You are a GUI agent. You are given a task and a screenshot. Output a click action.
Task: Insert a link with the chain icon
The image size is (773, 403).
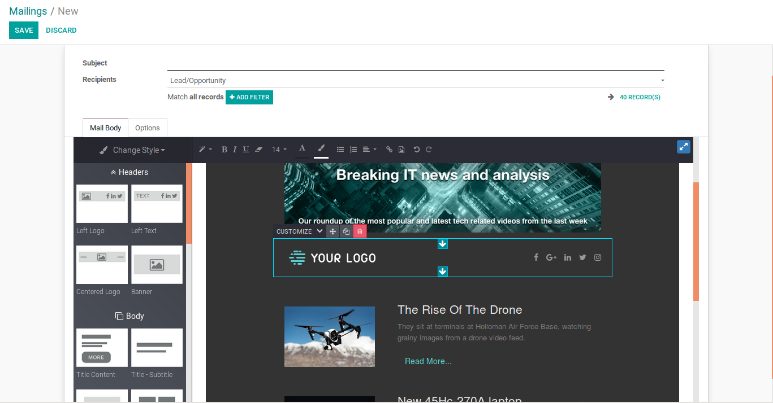pos(389,150)
